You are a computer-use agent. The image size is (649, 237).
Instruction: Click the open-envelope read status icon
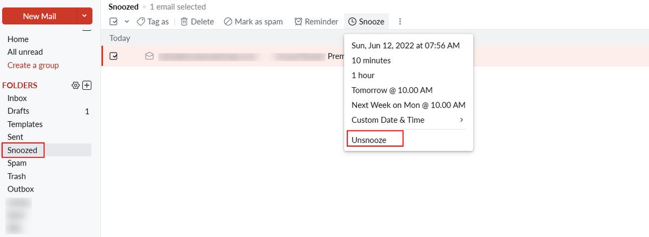149,56
